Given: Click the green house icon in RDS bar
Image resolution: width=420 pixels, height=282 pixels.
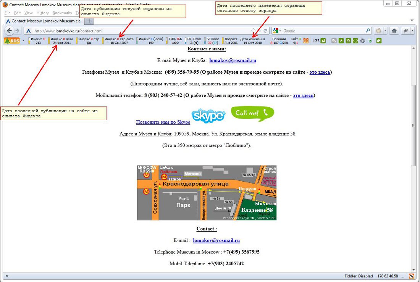Looking at the screenshot, I should [x=348, y=40].
